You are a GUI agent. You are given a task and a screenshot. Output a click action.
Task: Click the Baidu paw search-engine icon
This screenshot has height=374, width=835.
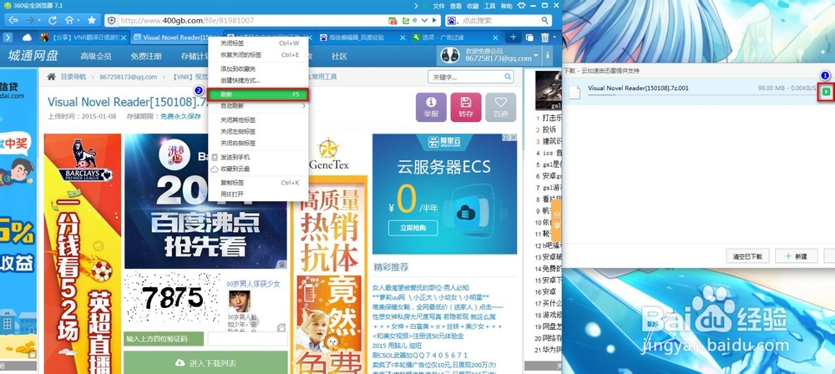pos(452,21)
